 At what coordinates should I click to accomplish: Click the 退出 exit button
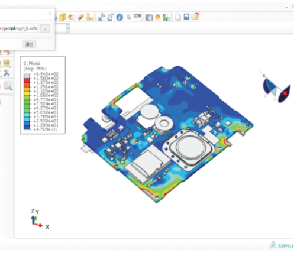click(x=29, y=44)
